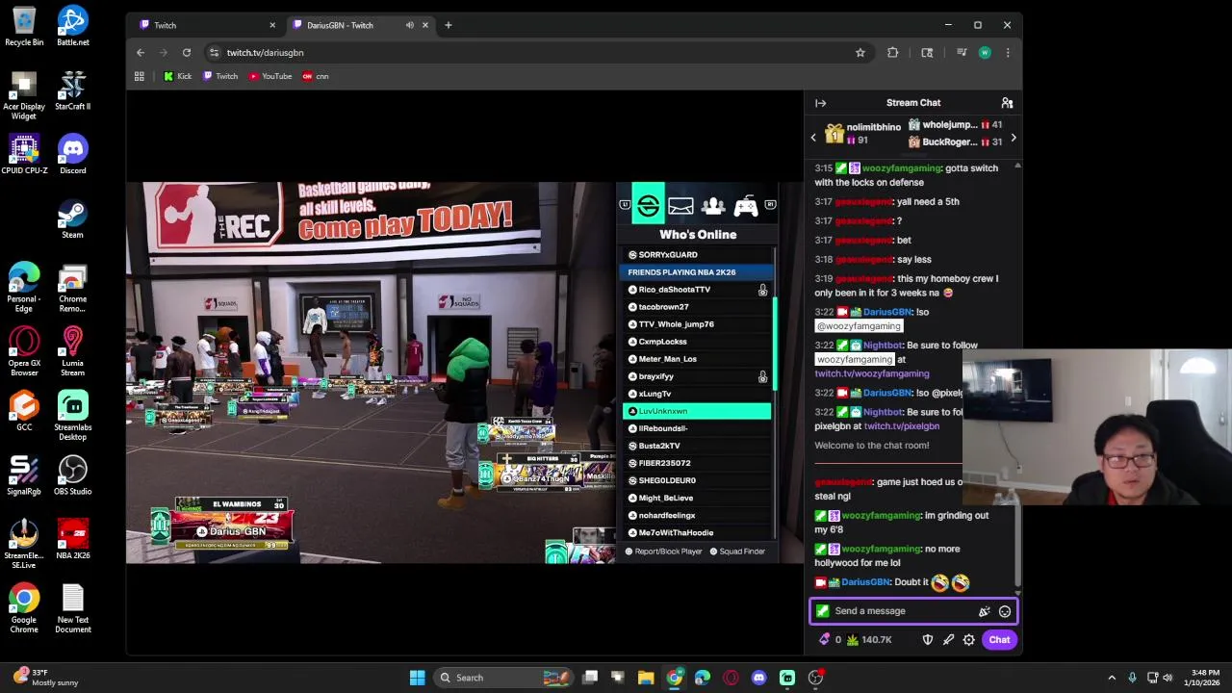
Task: Select the friends group icon in game menu
Action: click(x=713, y=205)
